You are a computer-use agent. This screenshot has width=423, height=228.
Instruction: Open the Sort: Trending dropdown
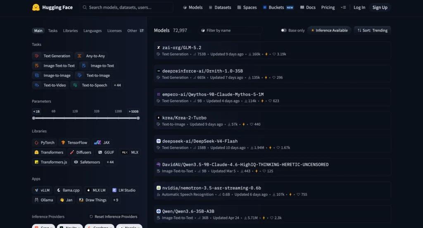point(372,30)
